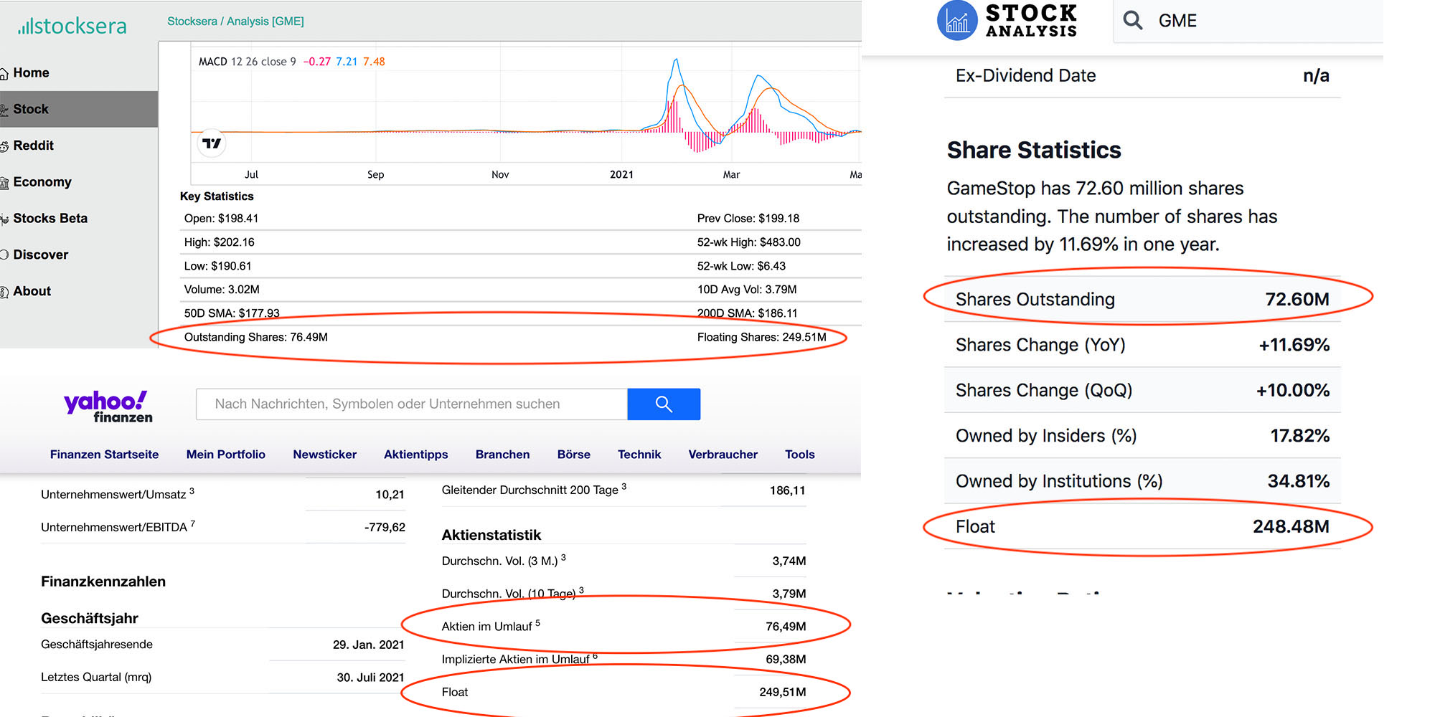
Task: Select the Börse navigation tab
Action: click(573, 455)
